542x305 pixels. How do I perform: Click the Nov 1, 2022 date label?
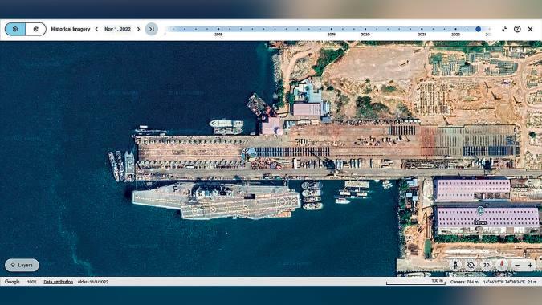click(117, 29)
